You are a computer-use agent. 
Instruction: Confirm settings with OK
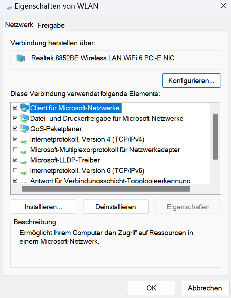point(151,288)
